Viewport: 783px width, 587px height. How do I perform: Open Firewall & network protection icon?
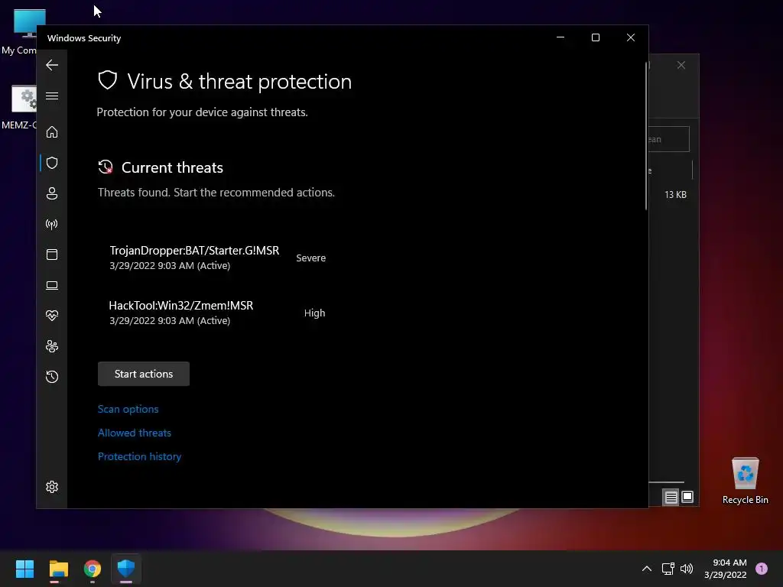click(x=52, y=224)
